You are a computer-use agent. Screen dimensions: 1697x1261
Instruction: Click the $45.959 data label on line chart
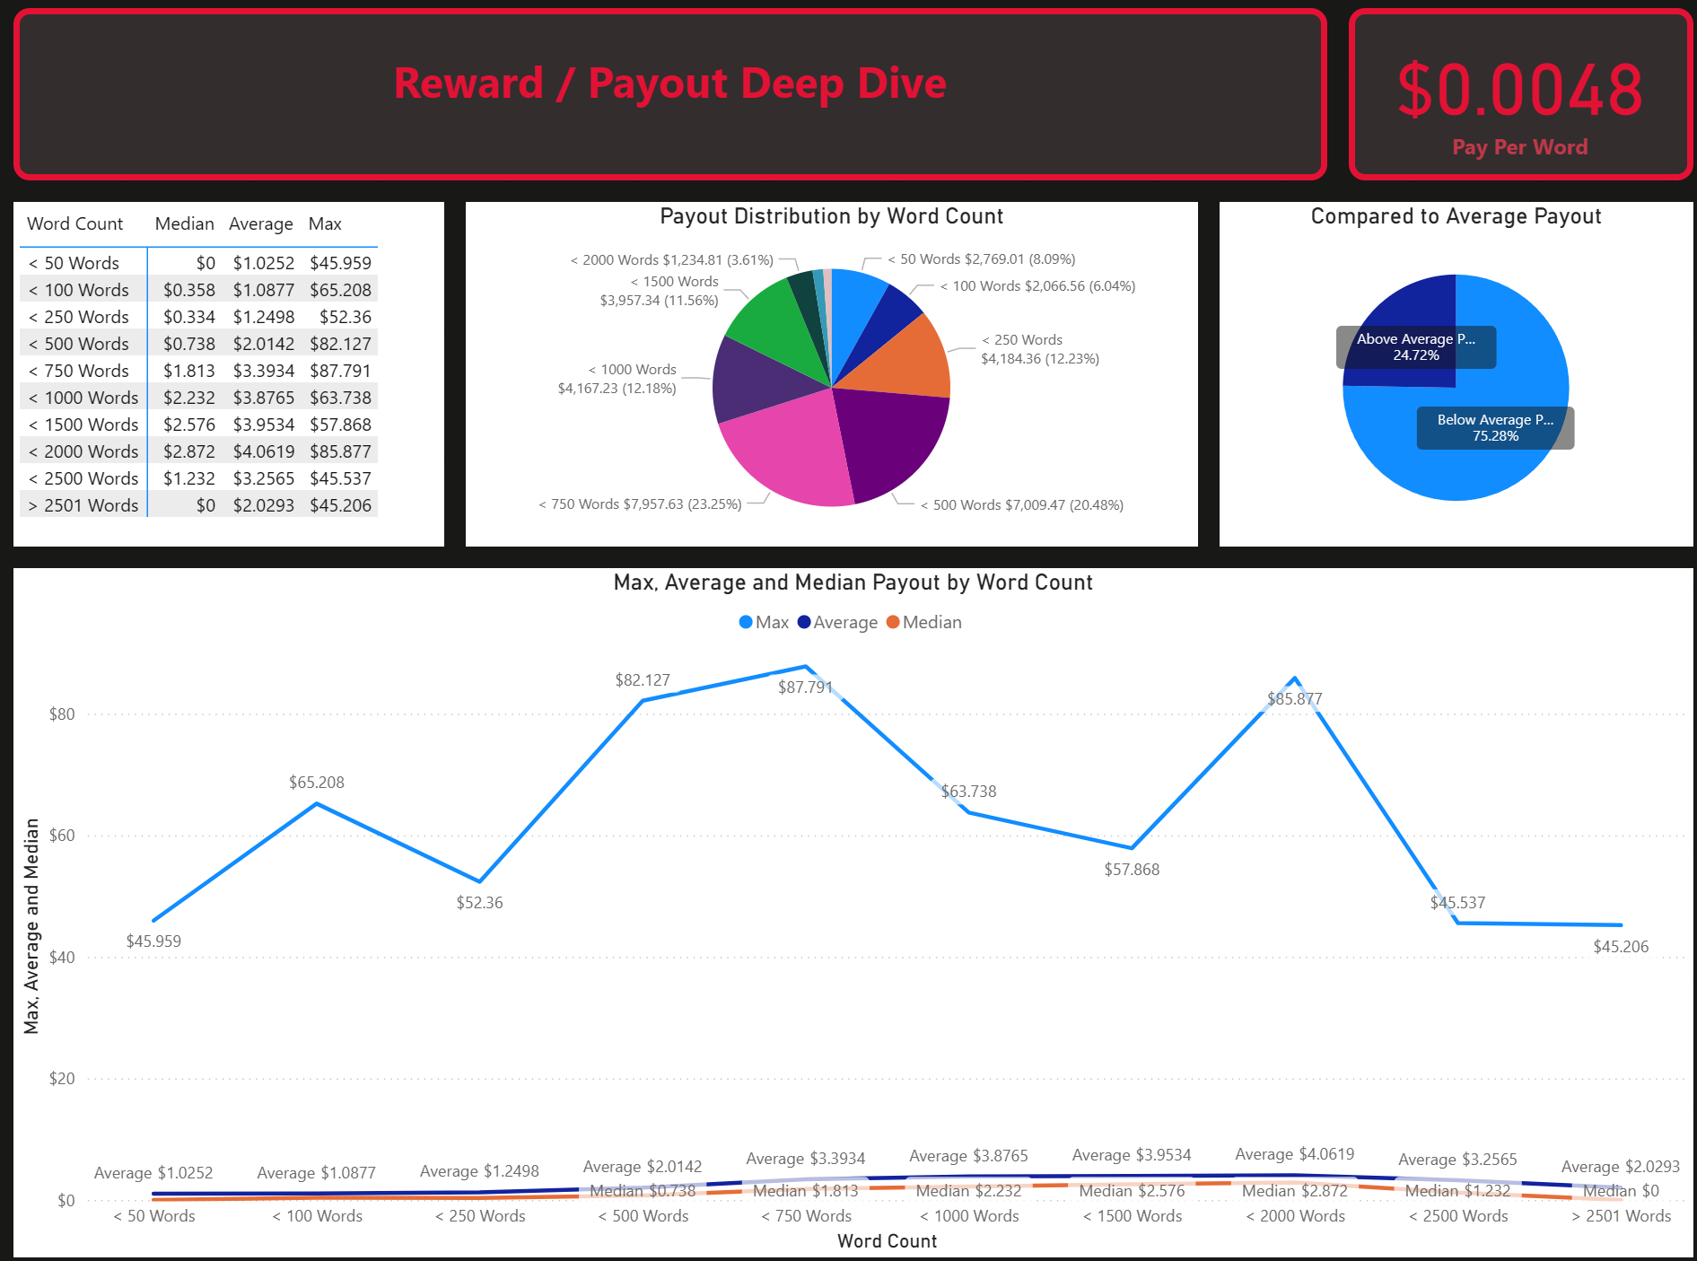point(153,941)
